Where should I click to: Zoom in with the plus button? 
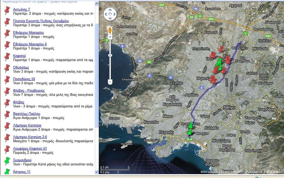[x=110, y=37]
